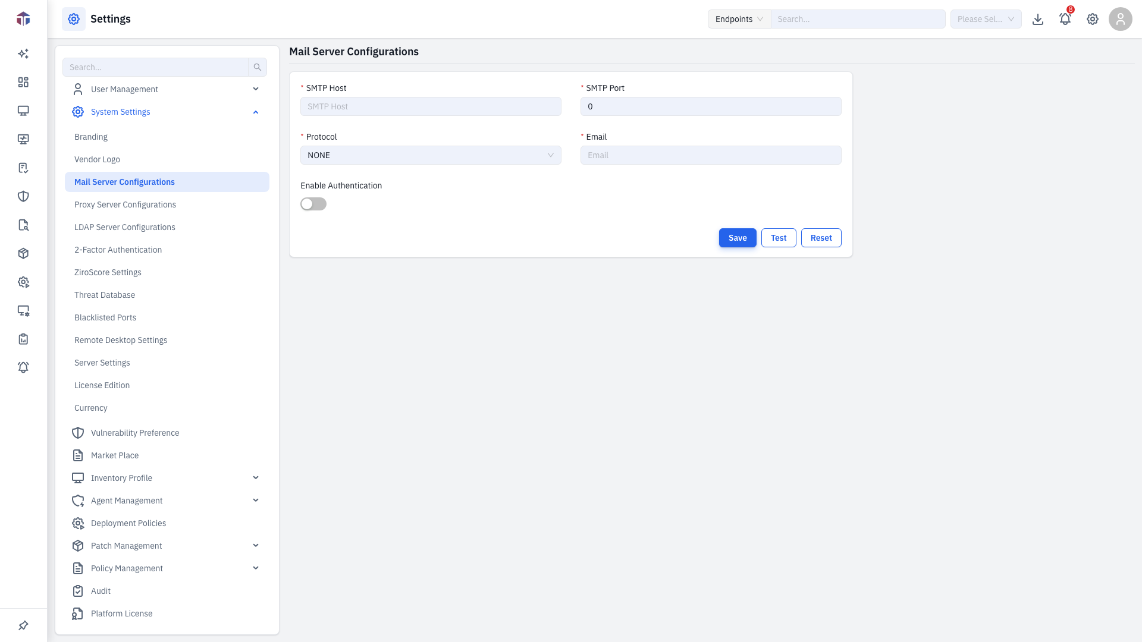This screenshot has width=1142, height=642.
Task: Open the checklist document icon in rail
Action: point(23,168)
